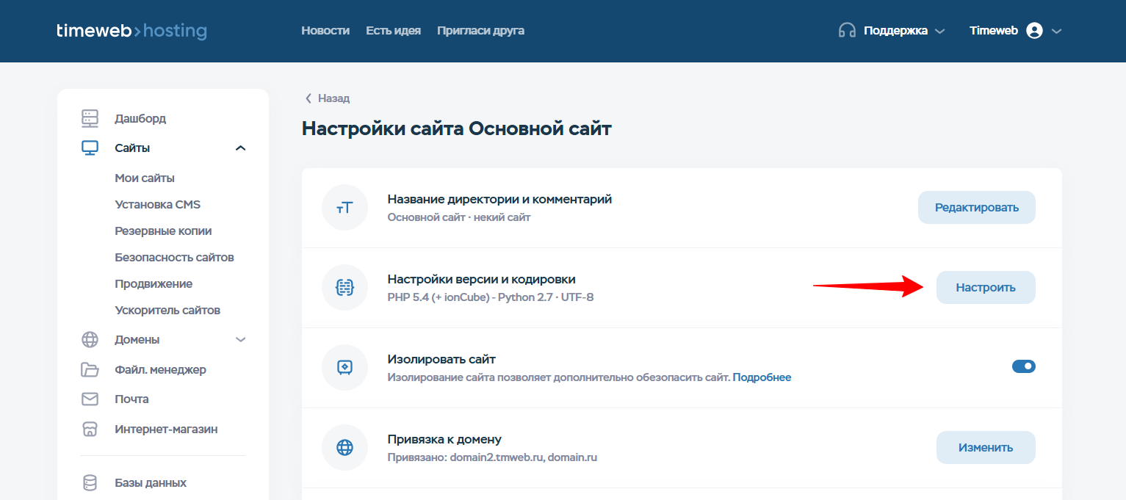Select Резервные копии in the sidebar
The width and height of the screenshot is (1126, 500).
(x=163, y=231)
